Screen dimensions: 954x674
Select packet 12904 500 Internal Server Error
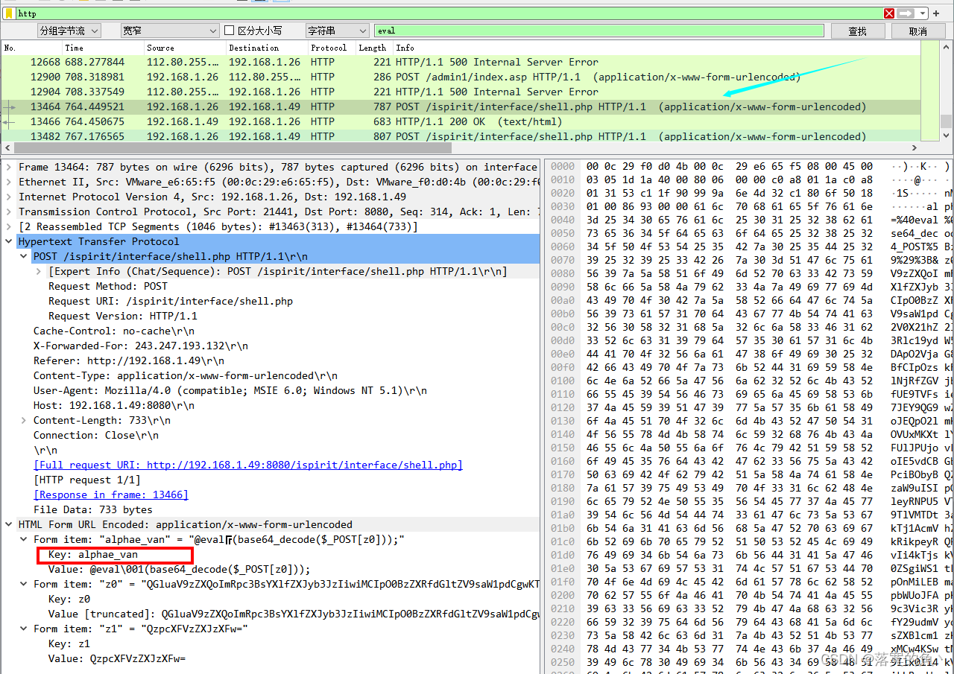point(461,92)
